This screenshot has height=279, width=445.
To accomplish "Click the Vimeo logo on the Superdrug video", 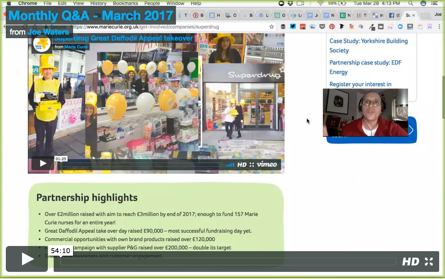I will pos(267,164).
